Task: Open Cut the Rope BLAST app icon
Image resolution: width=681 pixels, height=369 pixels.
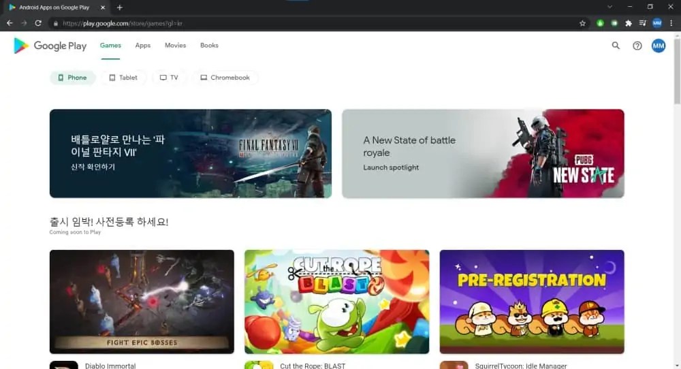Action: click(259, 365)
